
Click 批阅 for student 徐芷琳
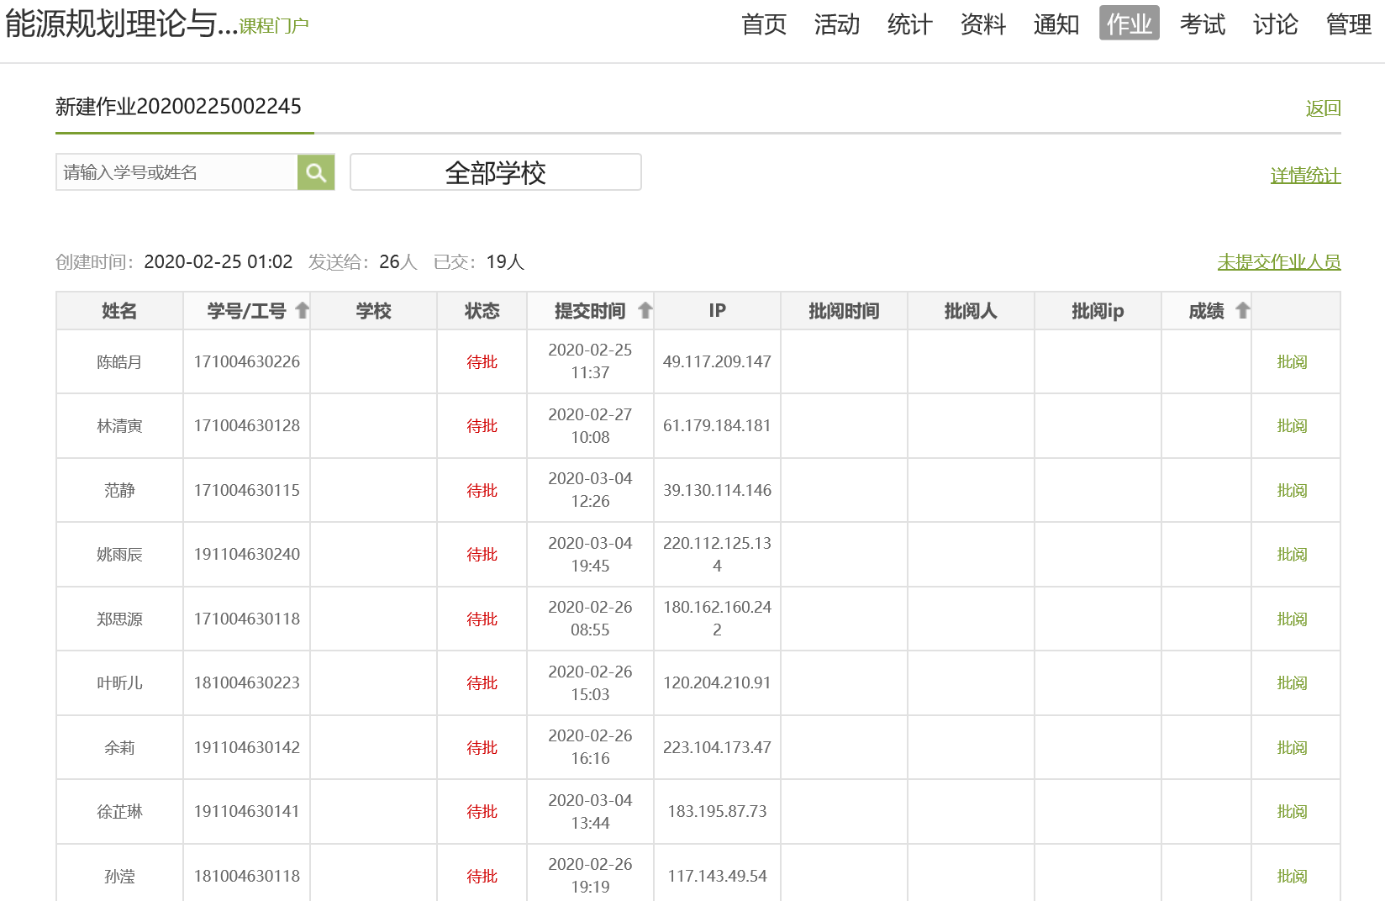click(x=1292, y=812)
